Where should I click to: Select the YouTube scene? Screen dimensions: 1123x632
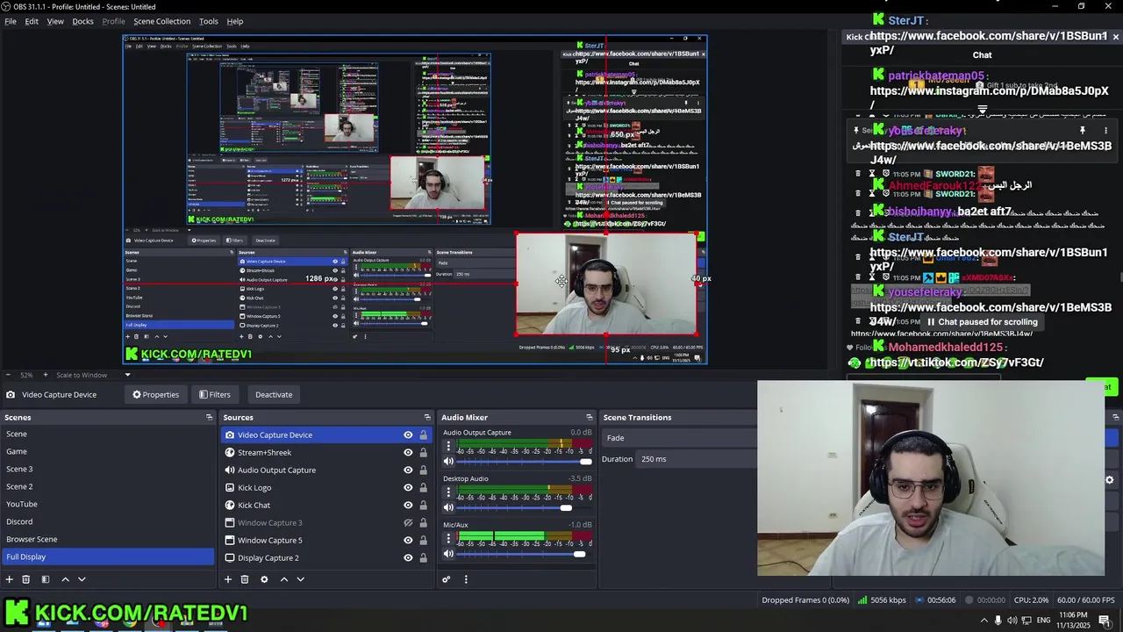click(107, 504)
